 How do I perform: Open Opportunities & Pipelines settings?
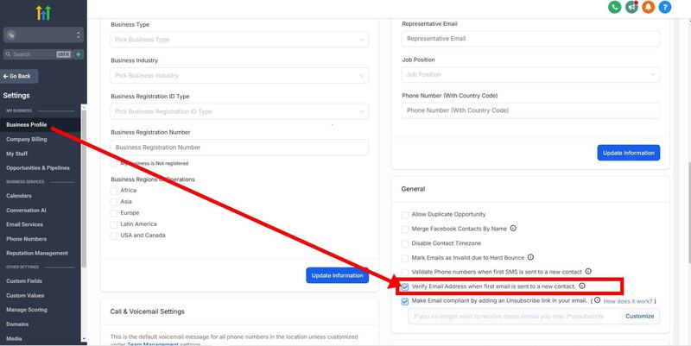pos(38,167)
